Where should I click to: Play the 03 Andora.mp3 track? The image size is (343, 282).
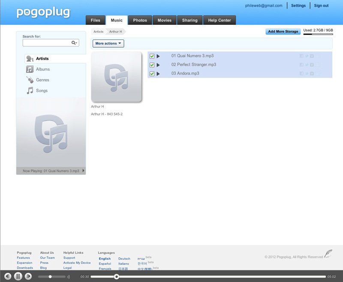(158, 74)
